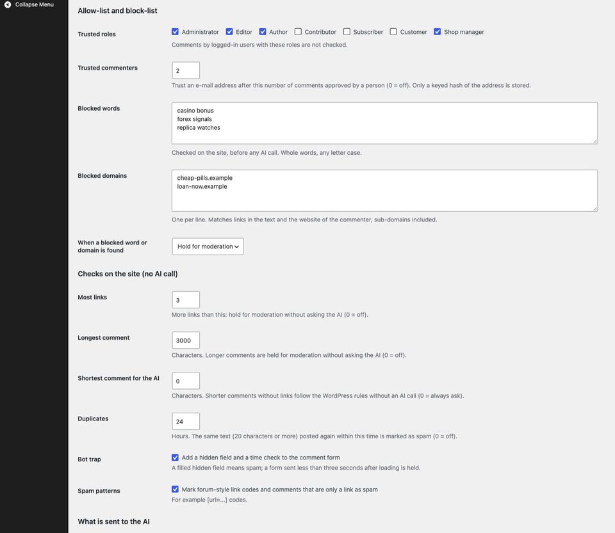The height and width of the screenshot is (533, 615).
Task: Click the 'Comments by logged-in users' description text
Action: coord(259,45)
